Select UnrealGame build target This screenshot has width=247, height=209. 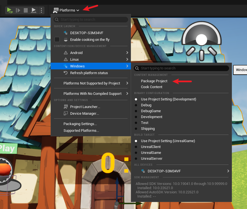coord(181,152)
